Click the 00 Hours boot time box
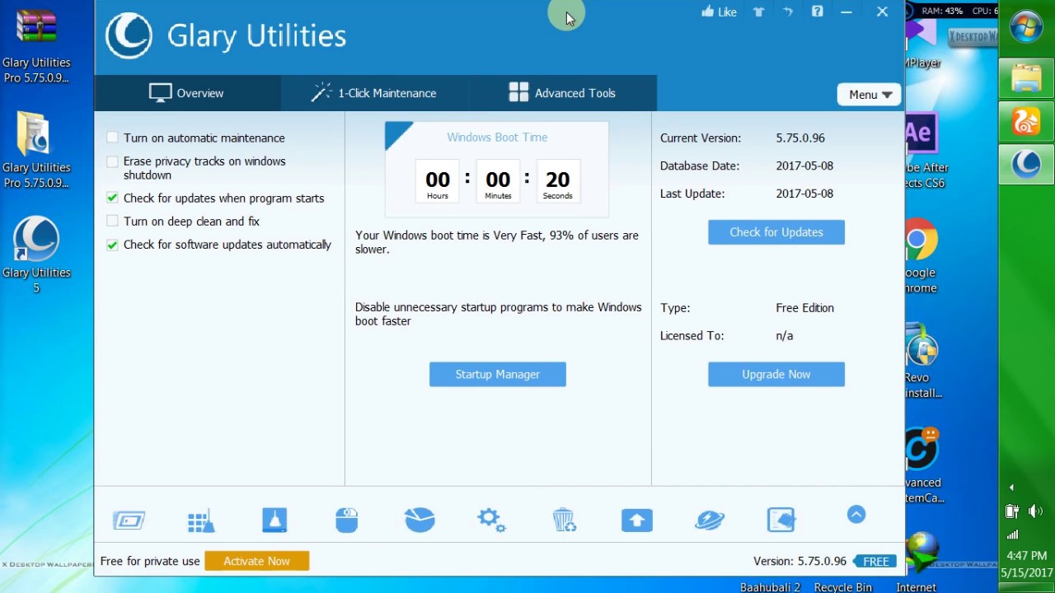Screen dimensions: 1055x593 pos(438,182)
